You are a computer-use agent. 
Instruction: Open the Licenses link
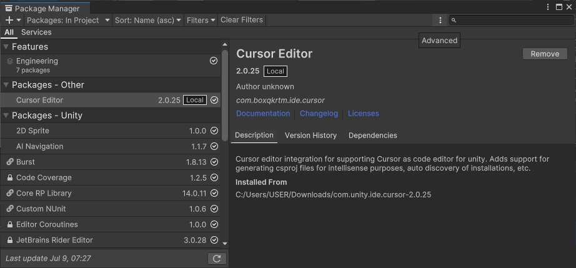(x=364, y=114)
